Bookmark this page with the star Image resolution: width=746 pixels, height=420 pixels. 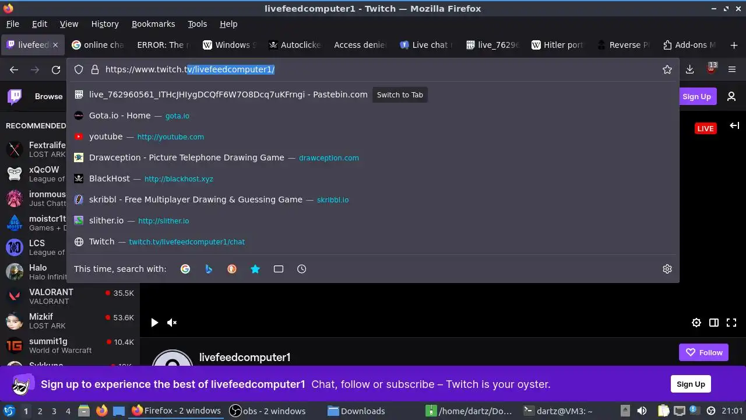(667, 69)
